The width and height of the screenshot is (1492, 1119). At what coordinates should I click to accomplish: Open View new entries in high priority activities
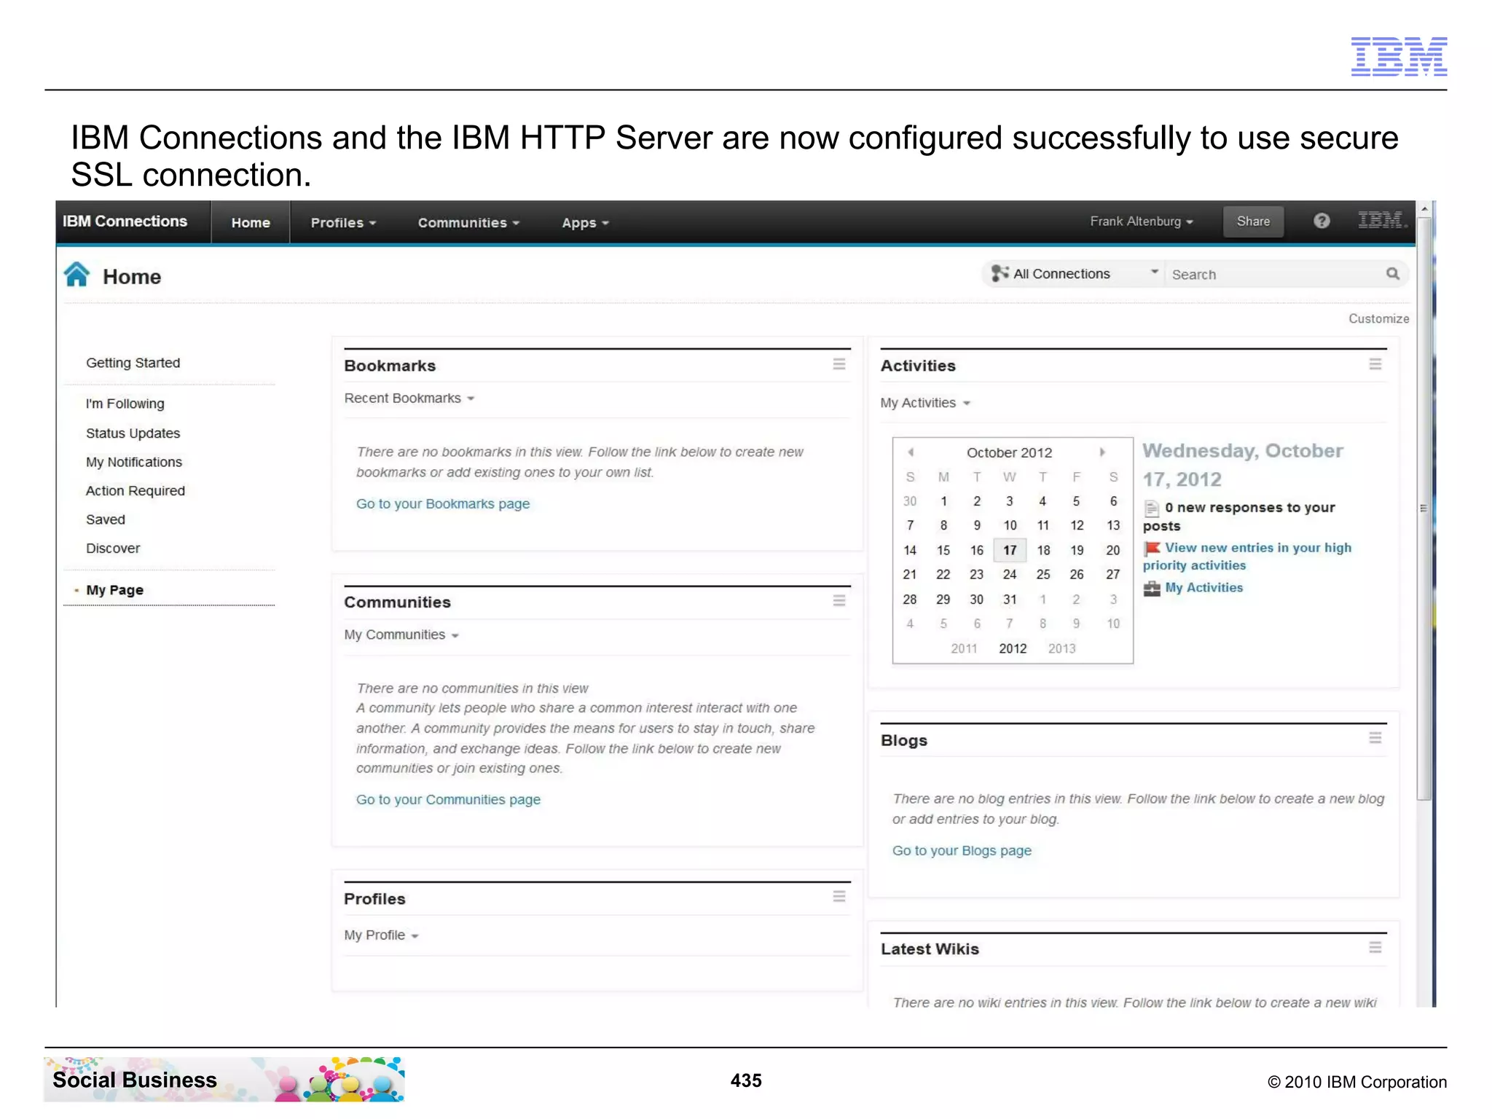1247,557
